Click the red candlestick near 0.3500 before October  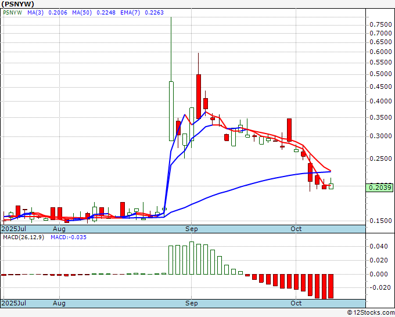tap(289, 130)
